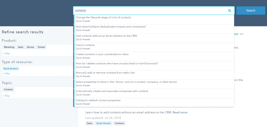Go to the next page of results

point(239,34)
